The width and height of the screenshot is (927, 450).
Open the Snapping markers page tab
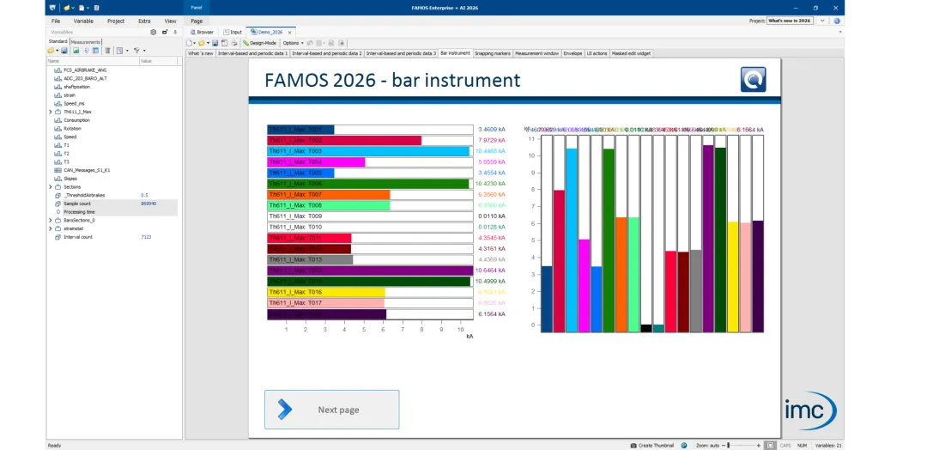pyautogui.click(x=493, y=53)
